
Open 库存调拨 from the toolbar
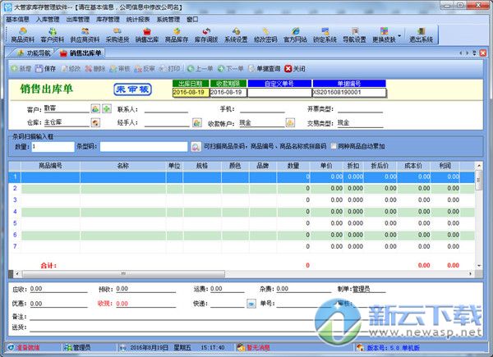(x=206, y=35)
